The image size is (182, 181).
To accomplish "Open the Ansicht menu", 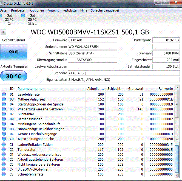I will pyautogui.click(x=53, y=10).
